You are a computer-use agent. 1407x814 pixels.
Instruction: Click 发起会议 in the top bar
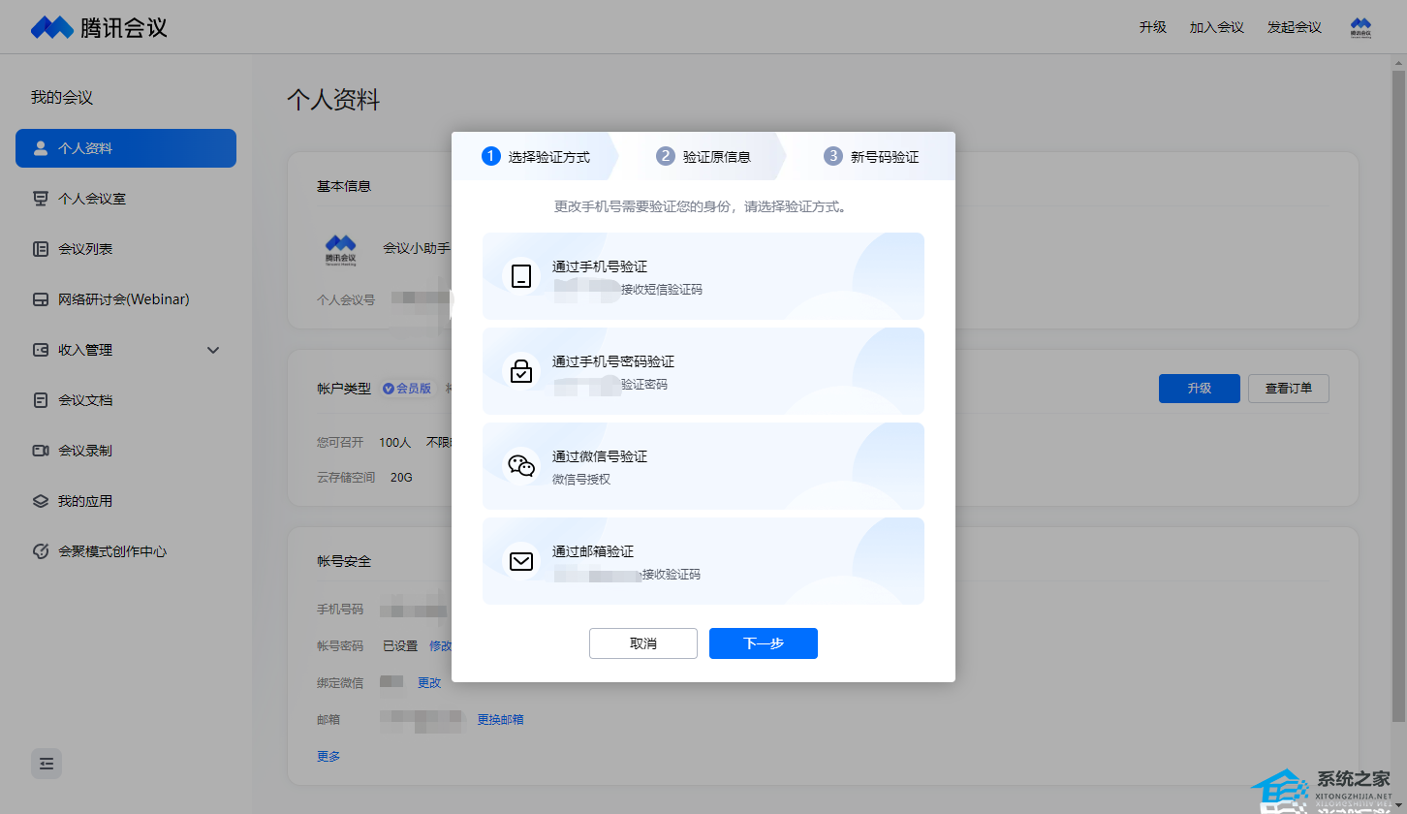coord(1294,27)
